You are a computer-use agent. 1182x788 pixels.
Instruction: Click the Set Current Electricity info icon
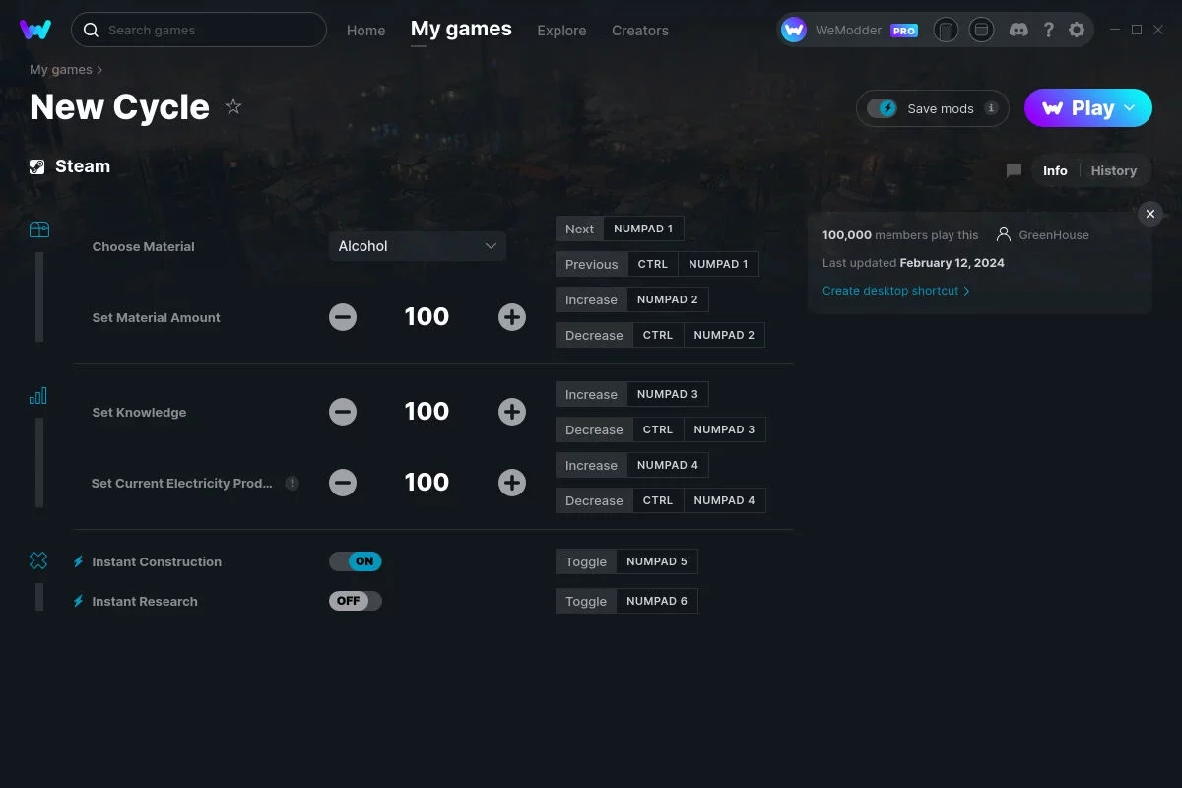click(x=292, y=483)
